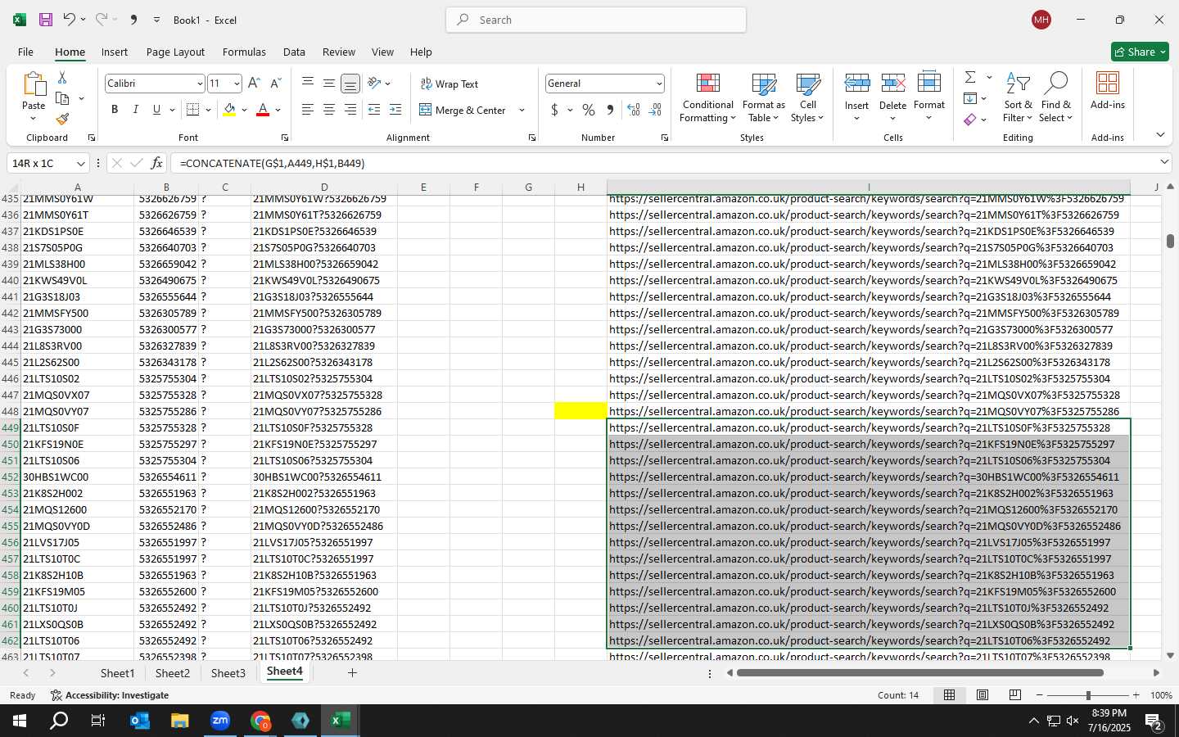1179x737 pixels.
Task: Save the workbook with the Save icon
Action: click(46, 20)
